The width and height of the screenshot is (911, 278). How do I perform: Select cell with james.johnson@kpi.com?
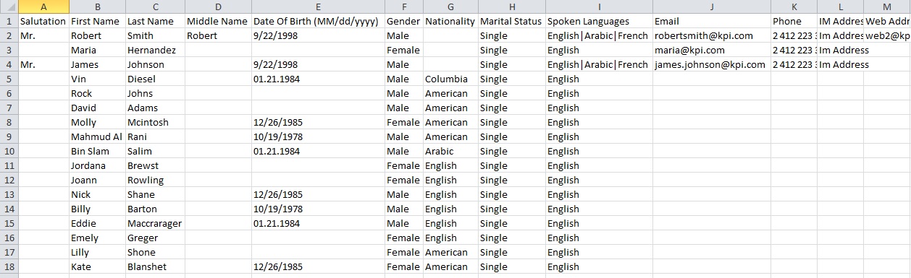(x=712, y=64)
